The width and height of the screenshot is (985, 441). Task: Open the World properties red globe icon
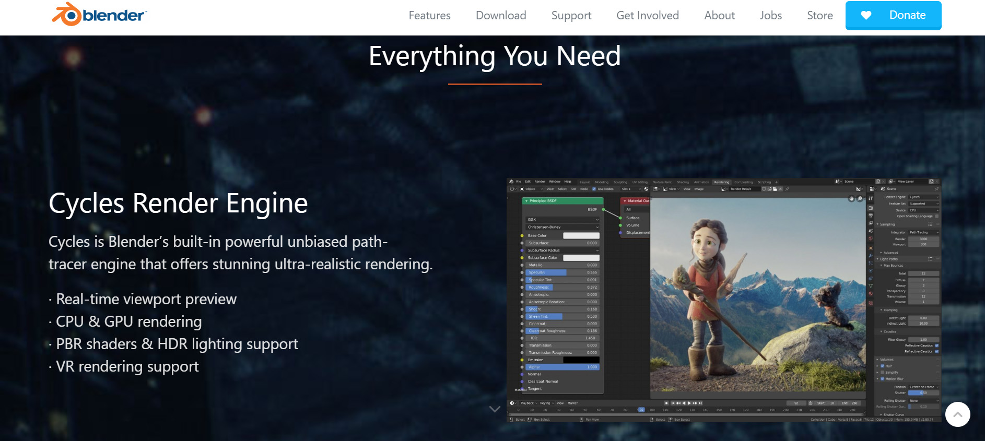[x=871, y=239]
